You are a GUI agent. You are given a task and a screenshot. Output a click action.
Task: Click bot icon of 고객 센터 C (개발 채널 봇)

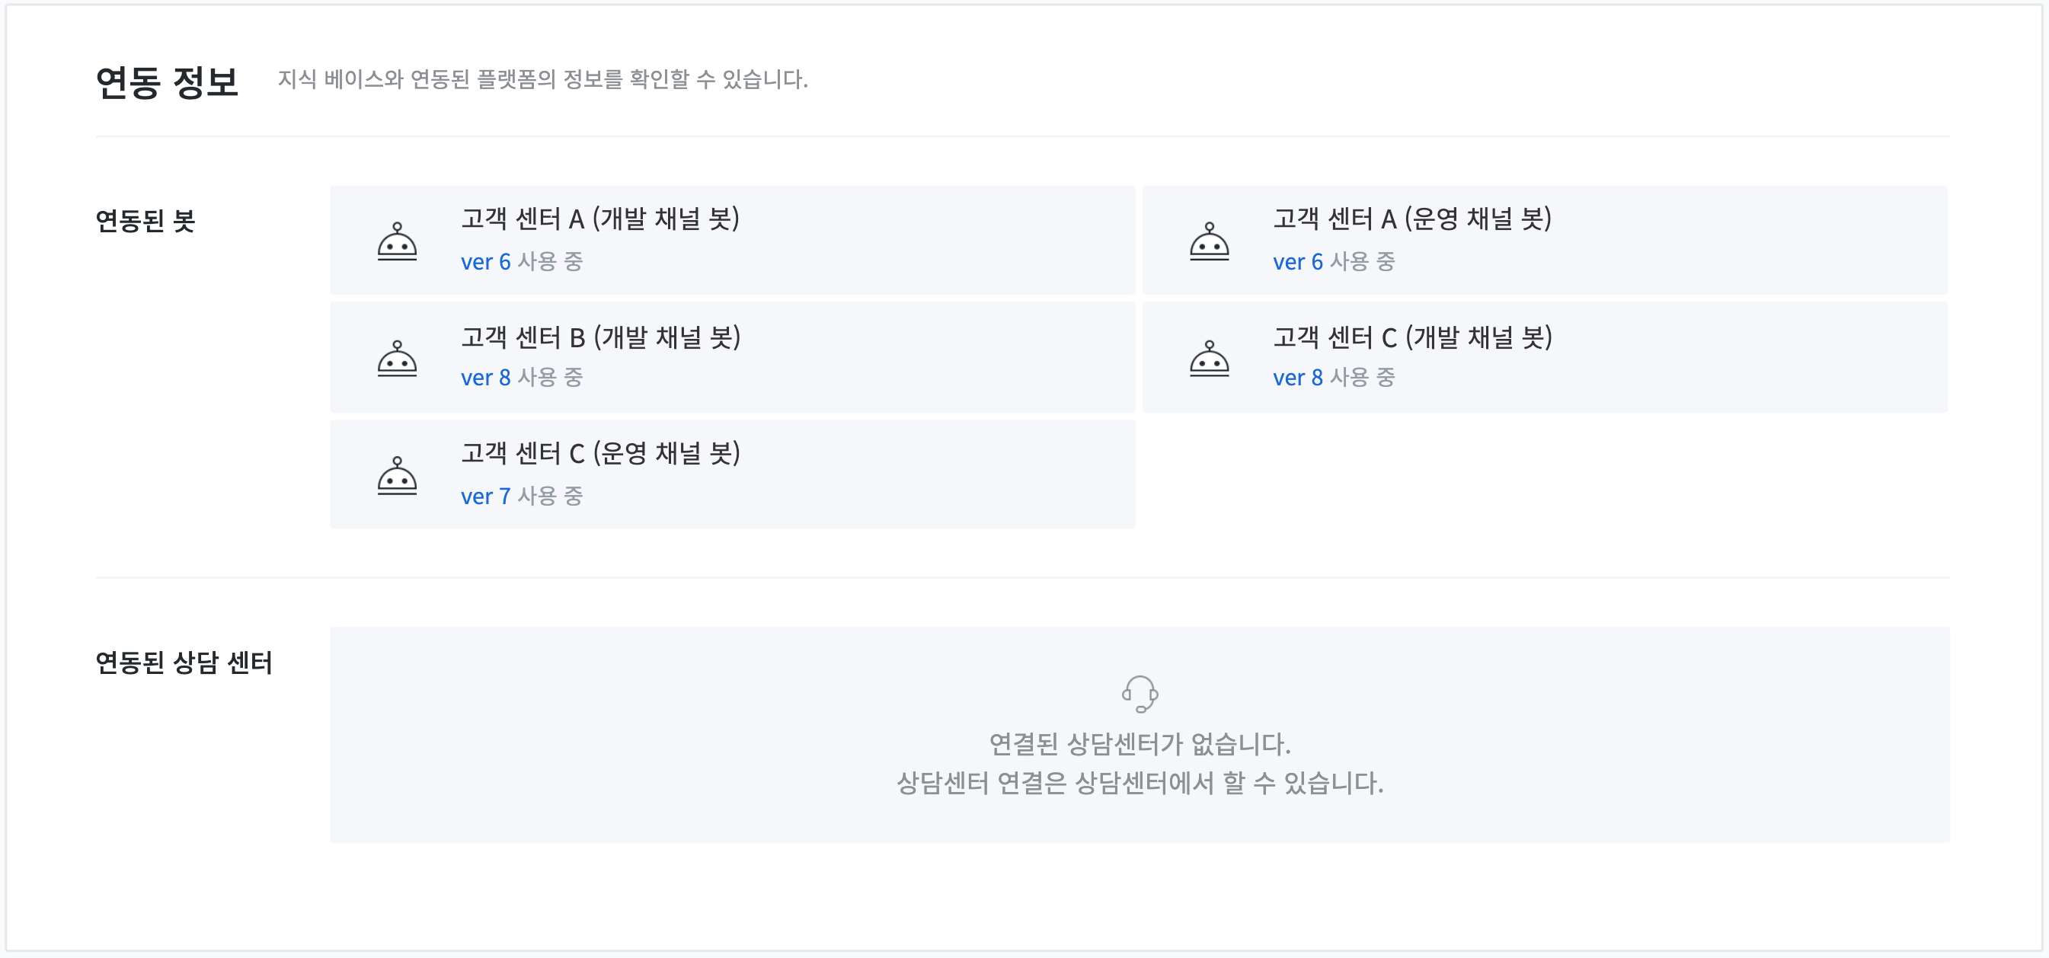(x=1209, y=359)
